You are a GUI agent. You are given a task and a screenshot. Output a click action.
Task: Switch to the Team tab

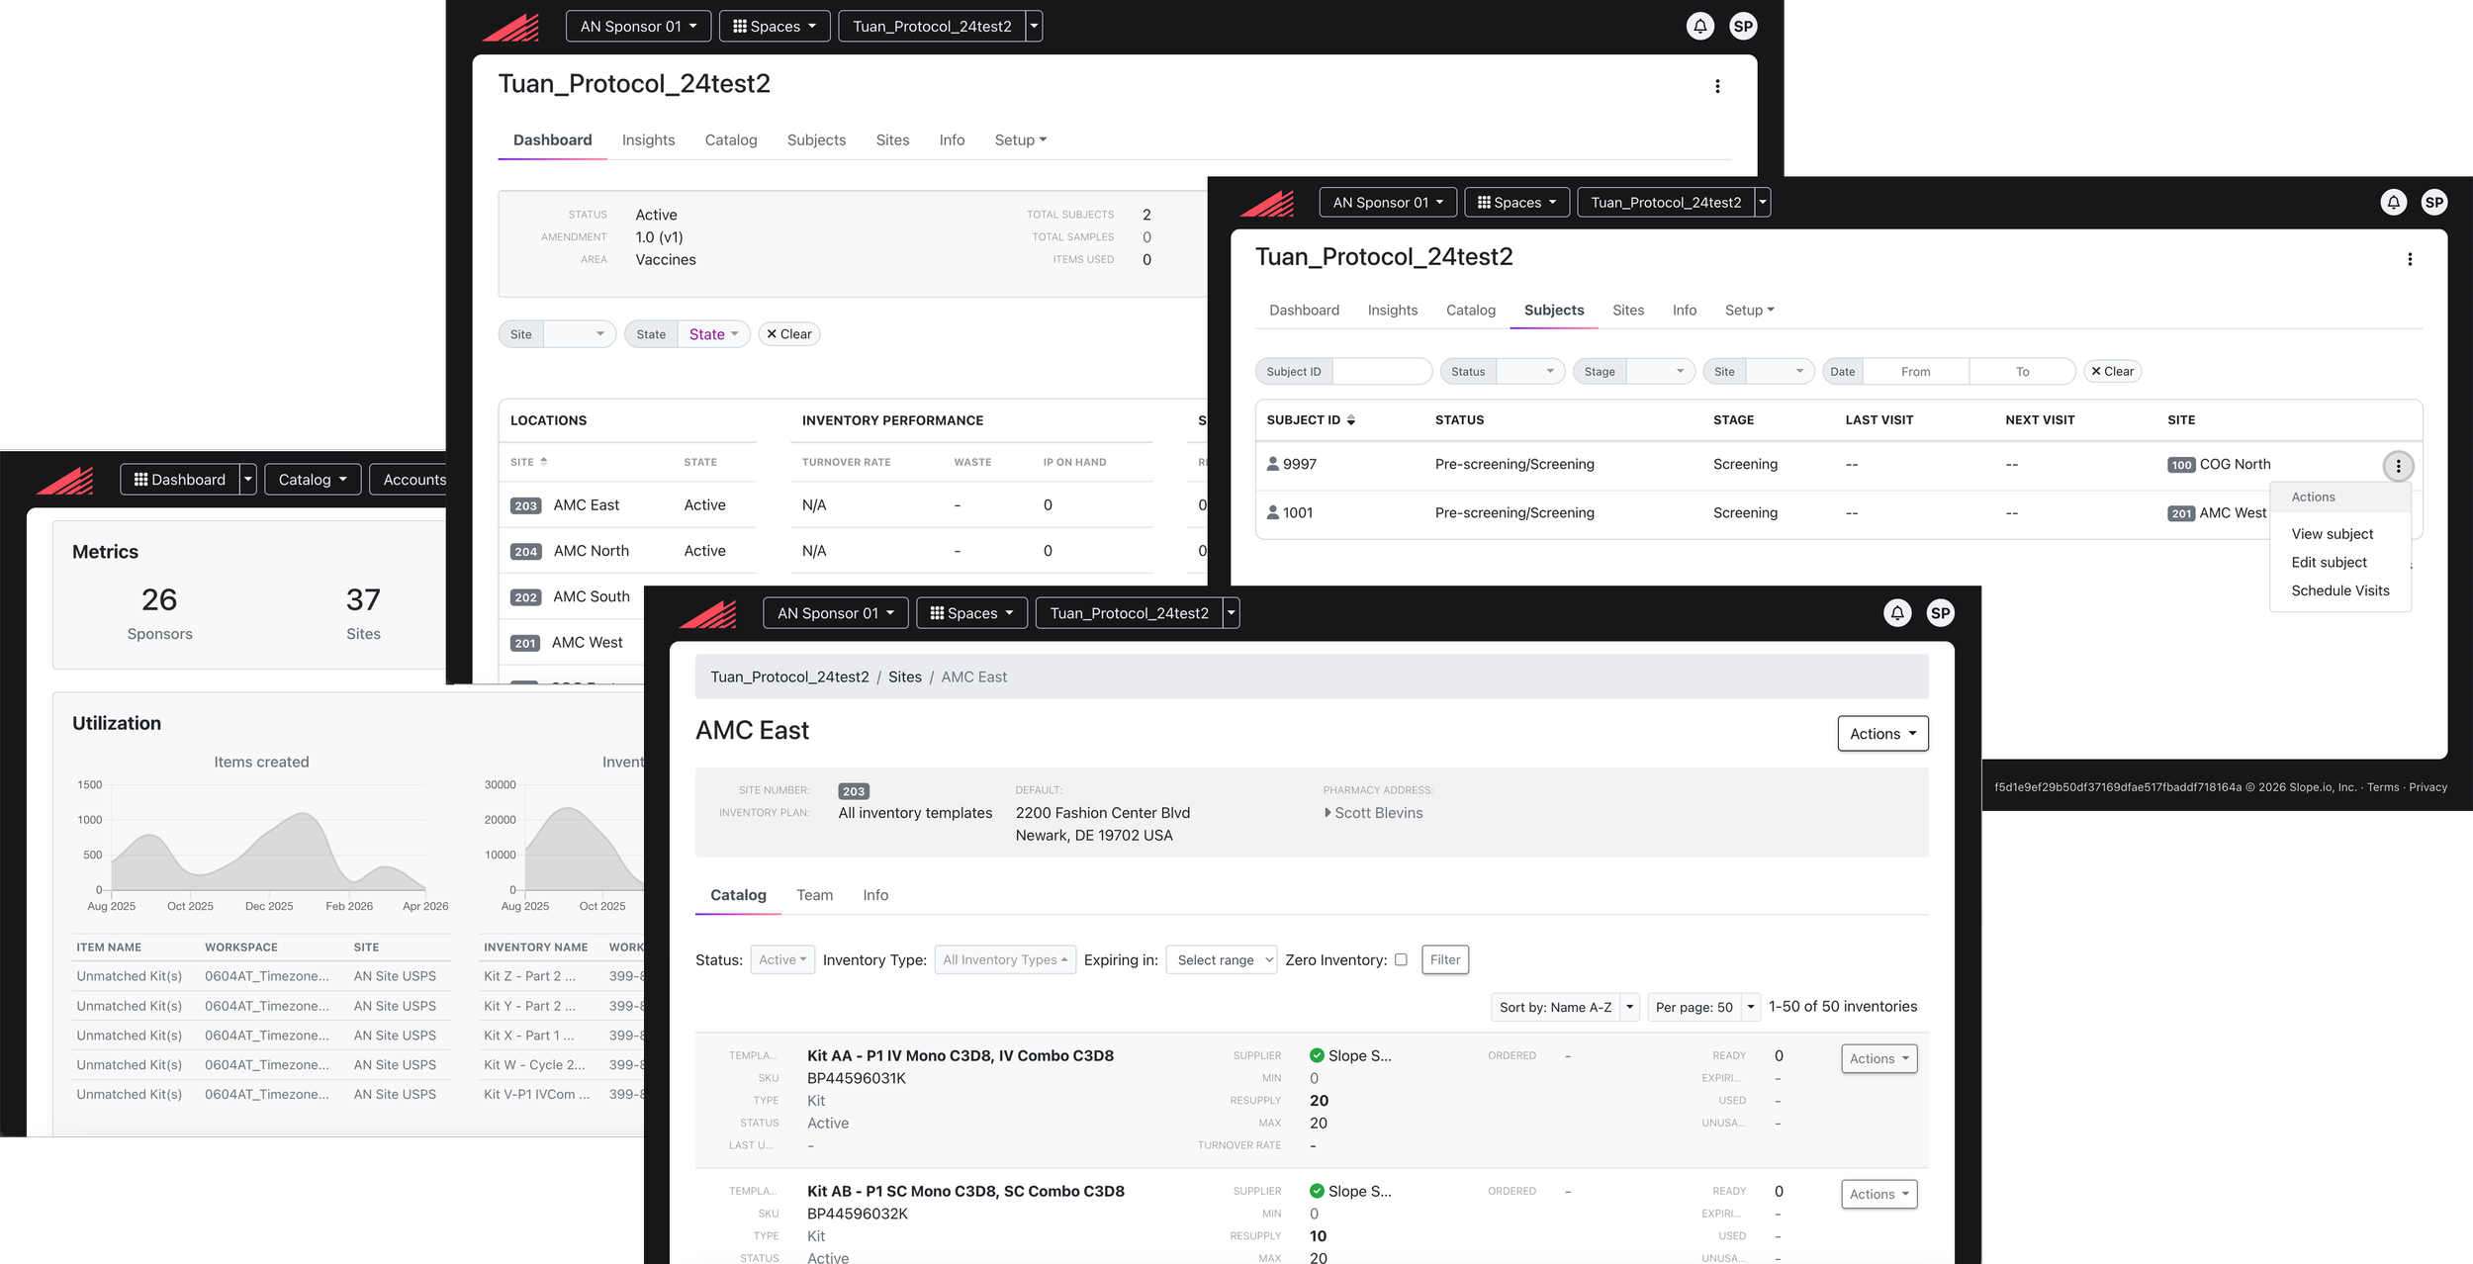(x=814, y=895)
